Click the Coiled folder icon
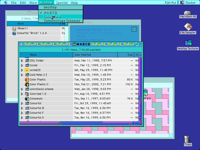This screenshot has height=150, width=200. 27,65
